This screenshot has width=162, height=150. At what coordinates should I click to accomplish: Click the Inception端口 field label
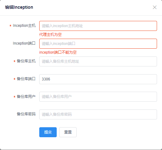click(x=24, y=43)
